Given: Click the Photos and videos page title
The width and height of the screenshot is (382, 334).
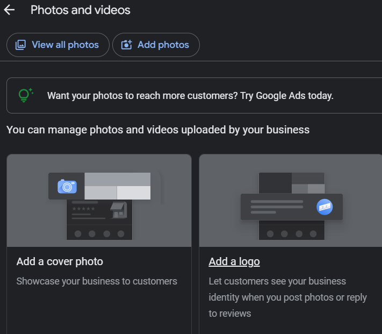Looking at the screenshot, I should [x=81, y=10].
